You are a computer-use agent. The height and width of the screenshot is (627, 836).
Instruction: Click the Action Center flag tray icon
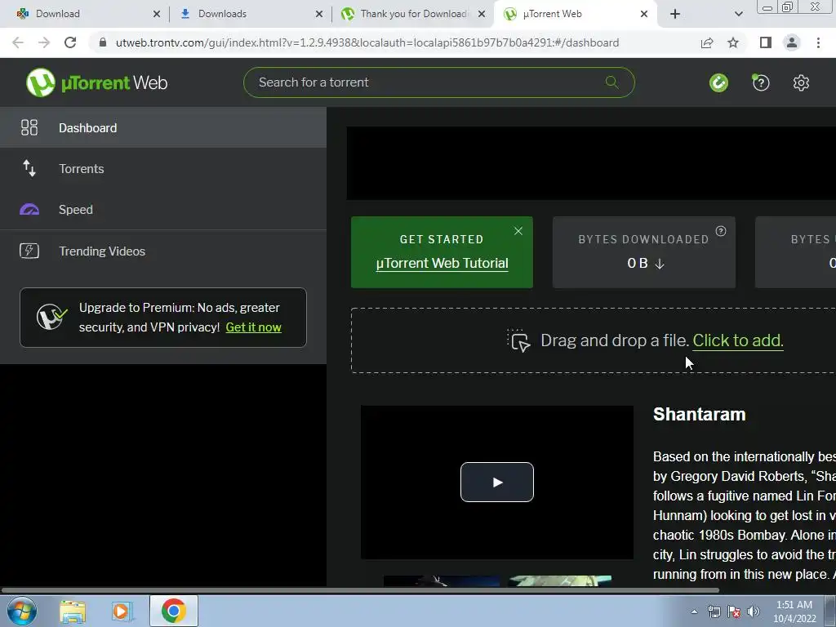pos(734,612)
